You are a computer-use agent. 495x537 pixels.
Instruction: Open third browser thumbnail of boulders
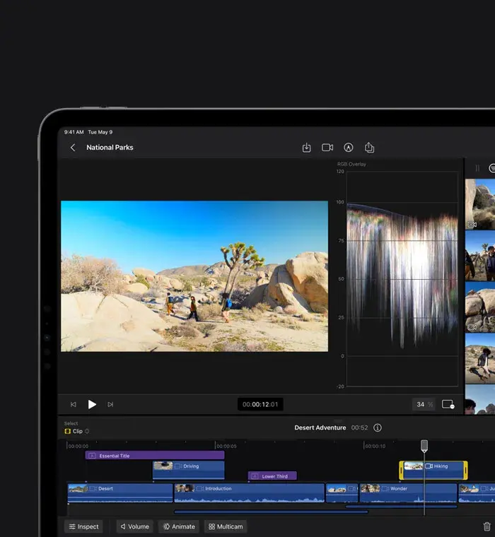click(x=480, y=307)
